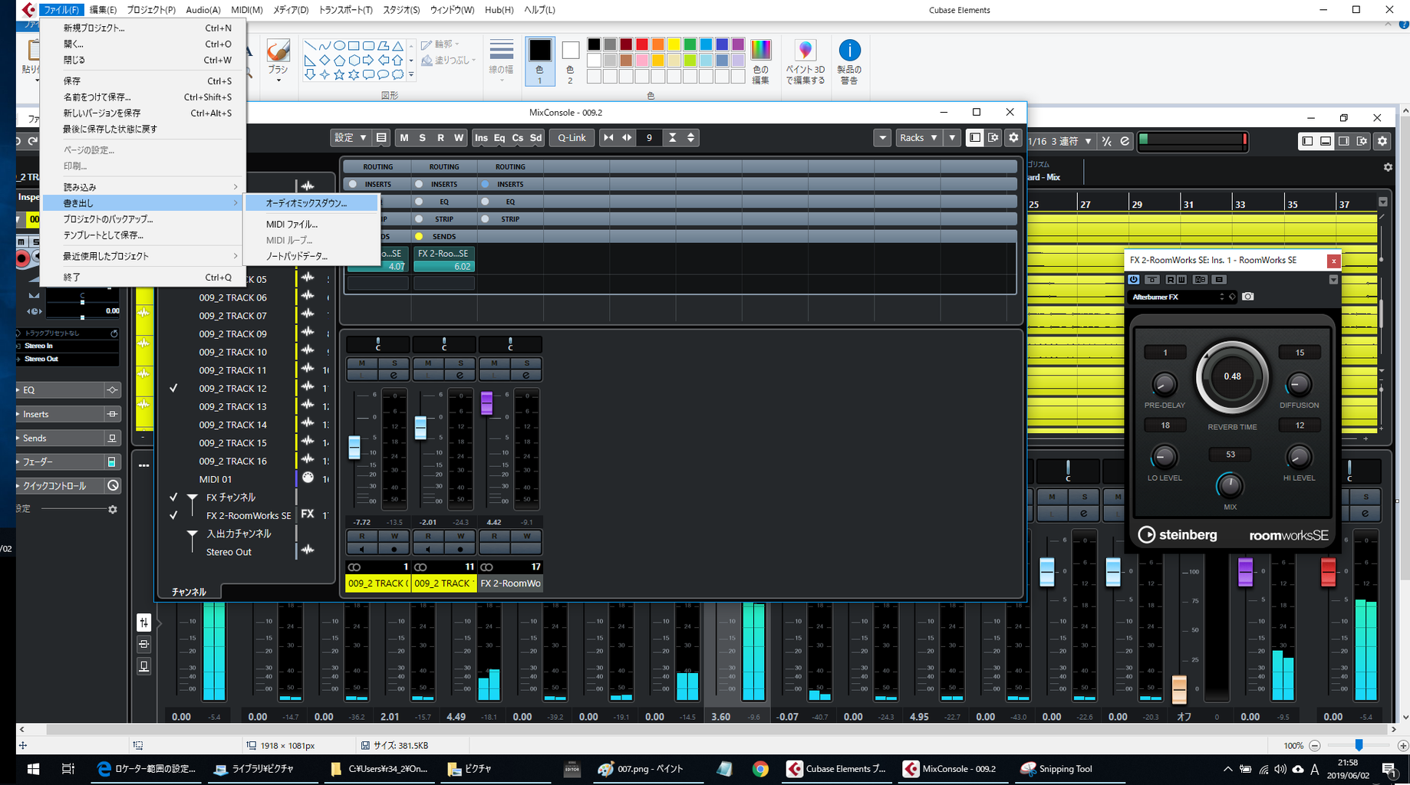Click the quantize percent icon in toolbar

[x=1106, y=141]
